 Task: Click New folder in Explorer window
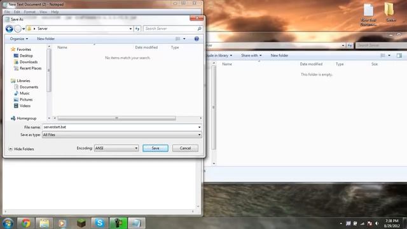(x=279, y=55)
